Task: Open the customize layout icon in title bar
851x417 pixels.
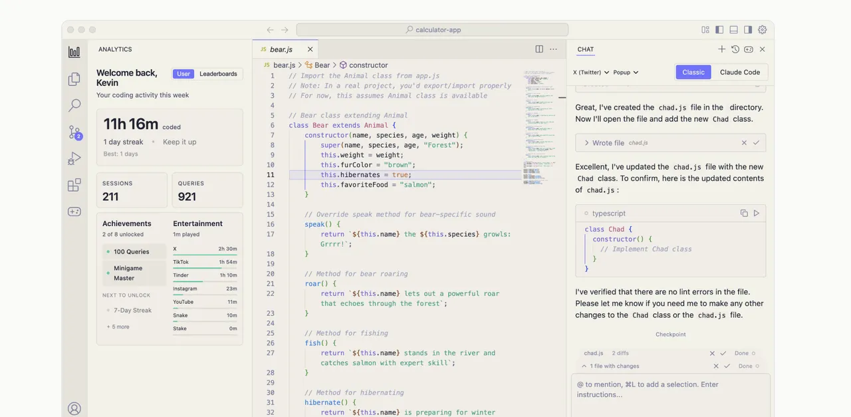Action: click(705, 30)
